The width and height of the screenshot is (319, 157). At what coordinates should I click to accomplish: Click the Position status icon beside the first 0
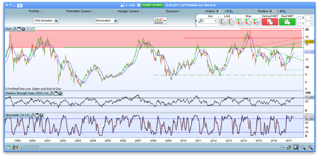point(274,11)
